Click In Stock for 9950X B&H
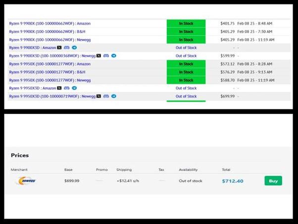Image resolution: width=298 pixels, height=224 pixels. pyautogui.click(x=186, y=72)
